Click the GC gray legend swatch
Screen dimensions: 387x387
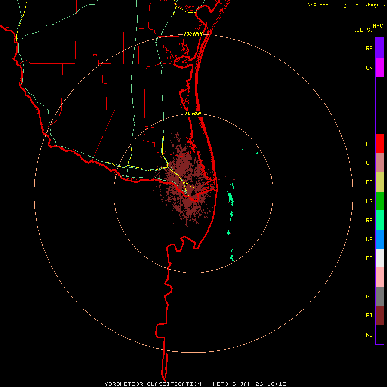(380, 296)
